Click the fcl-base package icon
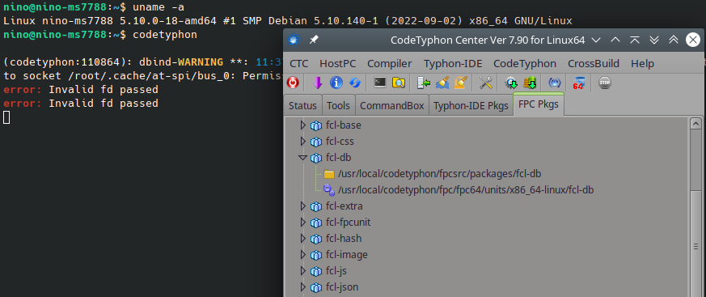This screenshot has height=297, width=706. [316, 125]
